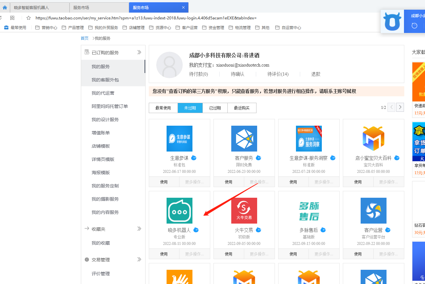This screenshot has height=284, width=425.
Task: Open the 生意参谋 service icon
Action: click(180, 139)
